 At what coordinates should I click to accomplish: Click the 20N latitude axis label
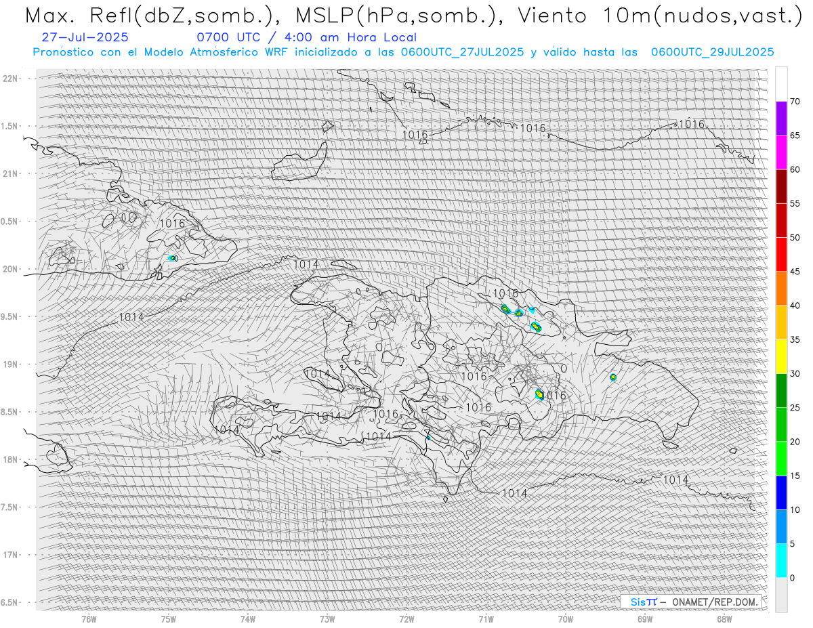tap(9, 269)
